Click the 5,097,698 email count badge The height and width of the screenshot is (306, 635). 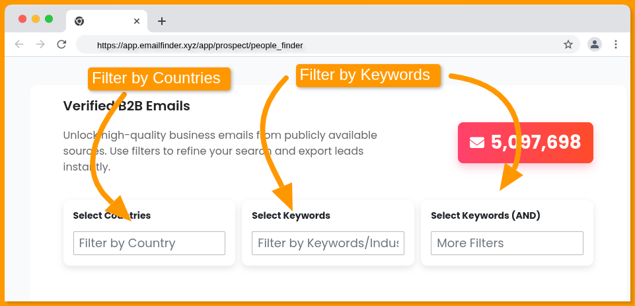(x=525, y=143)
